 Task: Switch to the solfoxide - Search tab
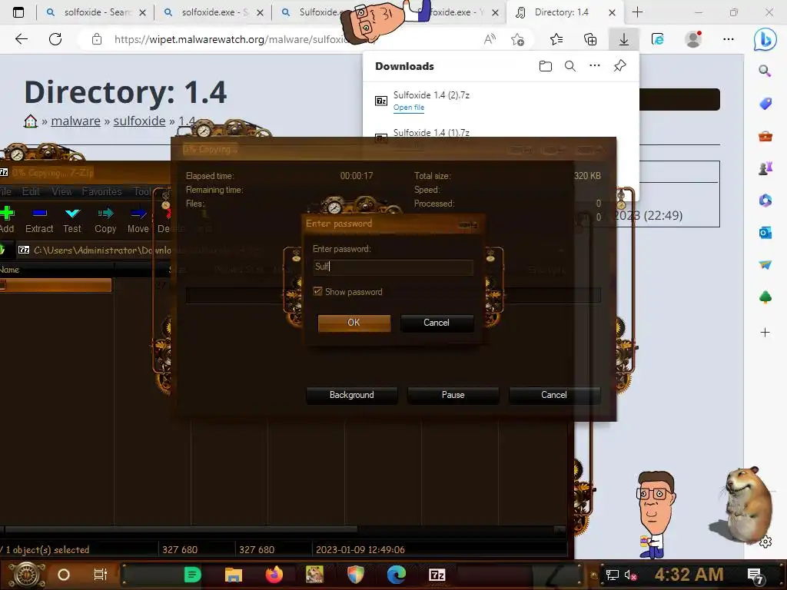point(97,12)
